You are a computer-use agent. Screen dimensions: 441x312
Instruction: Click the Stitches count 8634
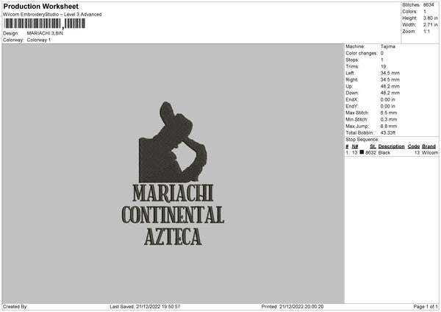click(429, 5)
